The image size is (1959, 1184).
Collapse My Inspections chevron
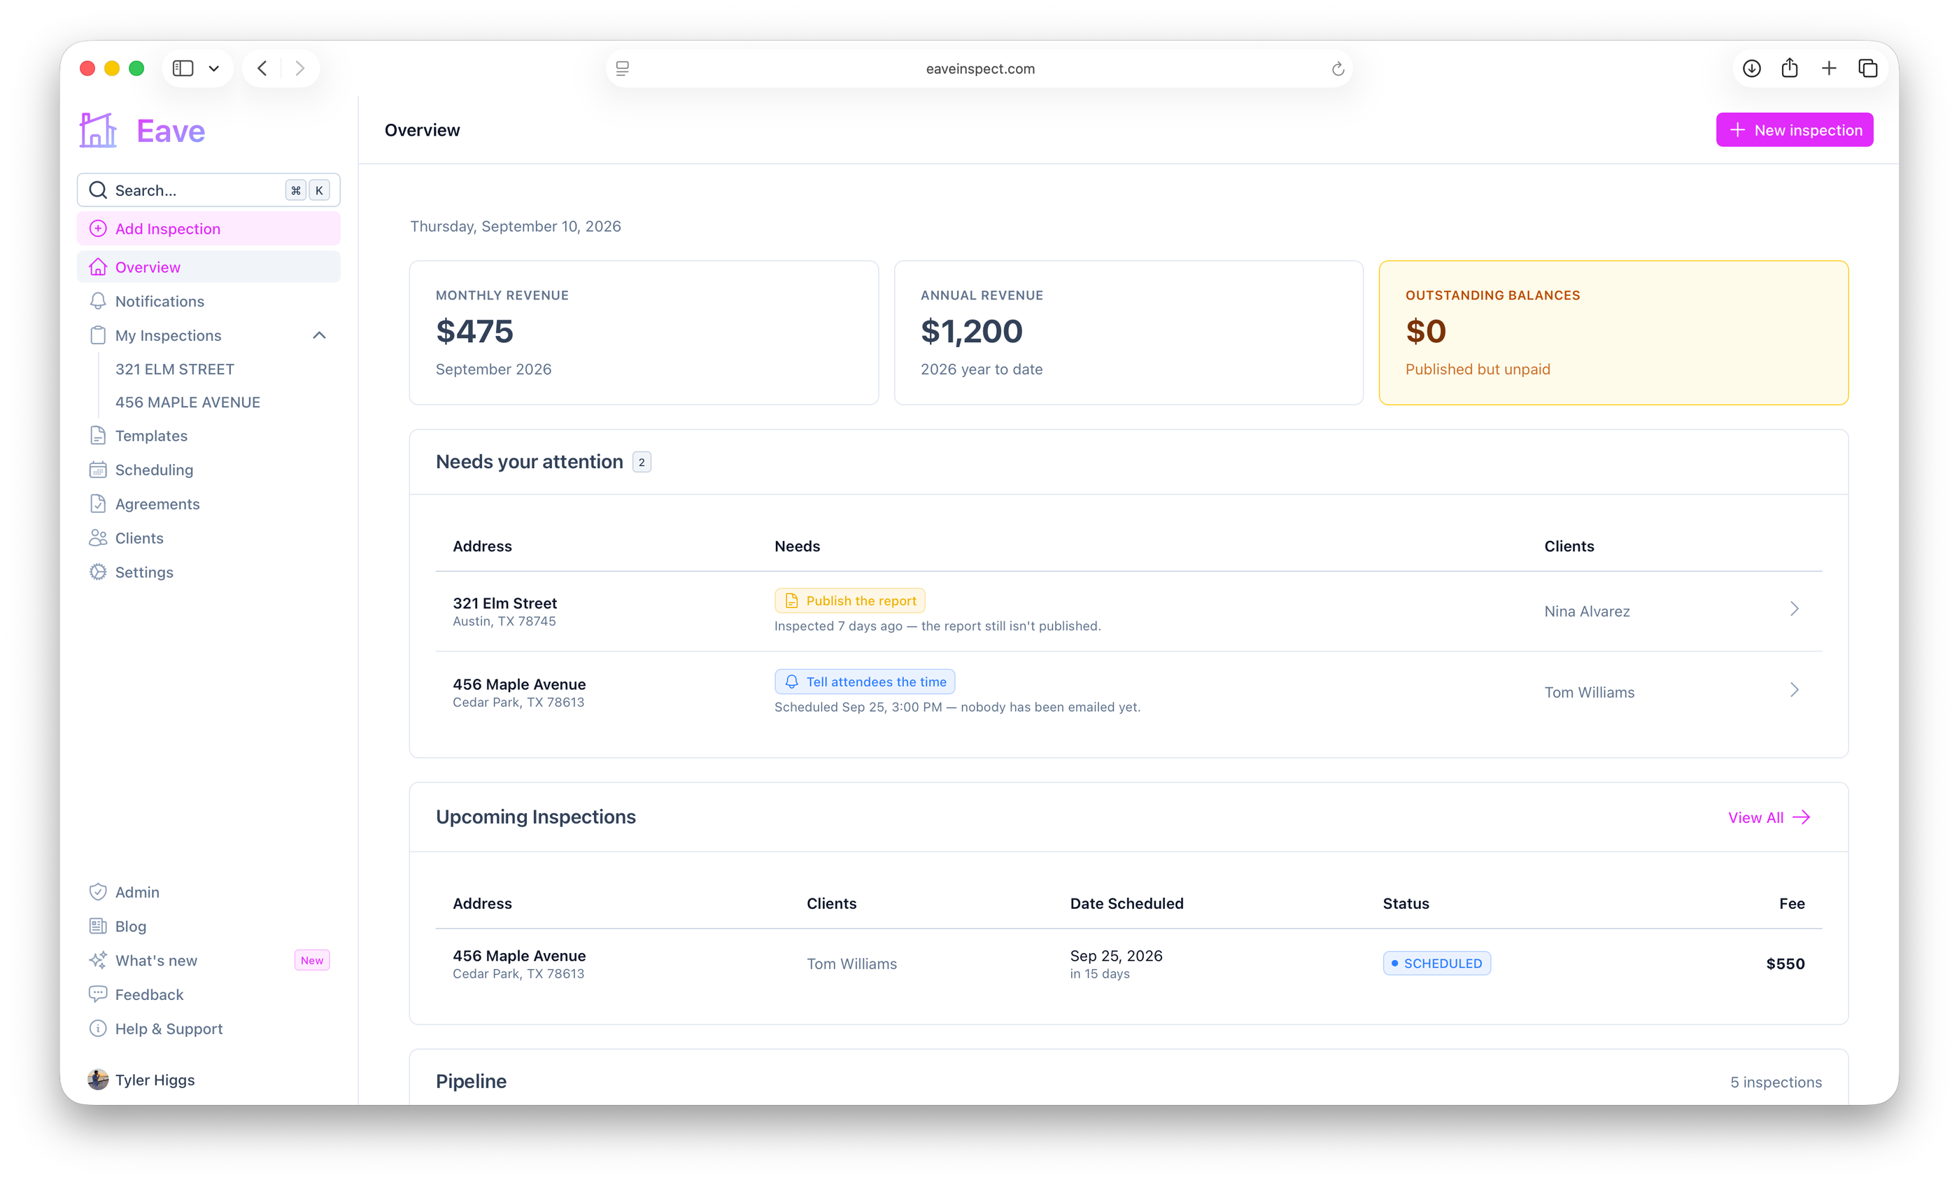320,336
